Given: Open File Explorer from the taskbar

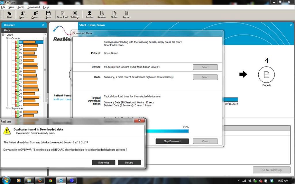Looking at the screenshot, I should point(29,181).
